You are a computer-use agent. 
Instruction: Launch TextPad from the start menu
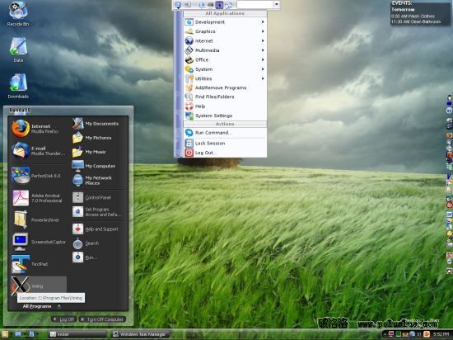tap(38, 264)
